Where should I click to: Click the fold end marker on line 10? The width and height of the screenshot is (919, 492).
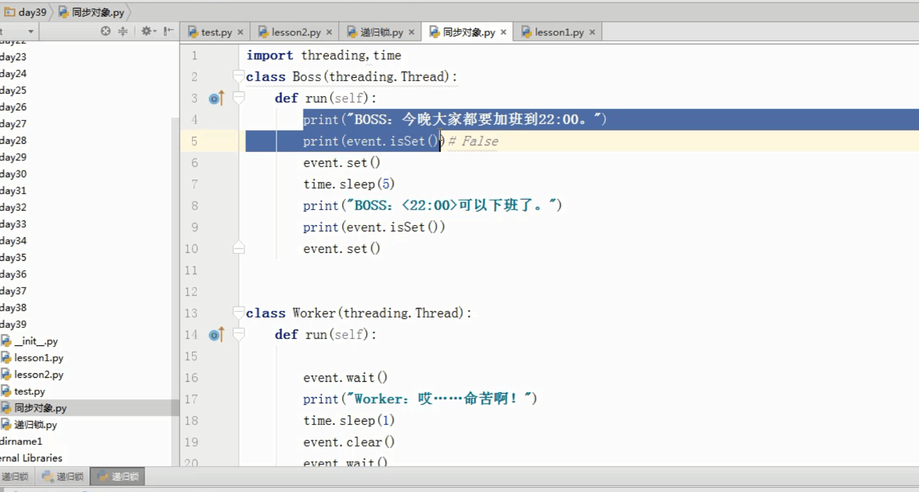(238, 248)
